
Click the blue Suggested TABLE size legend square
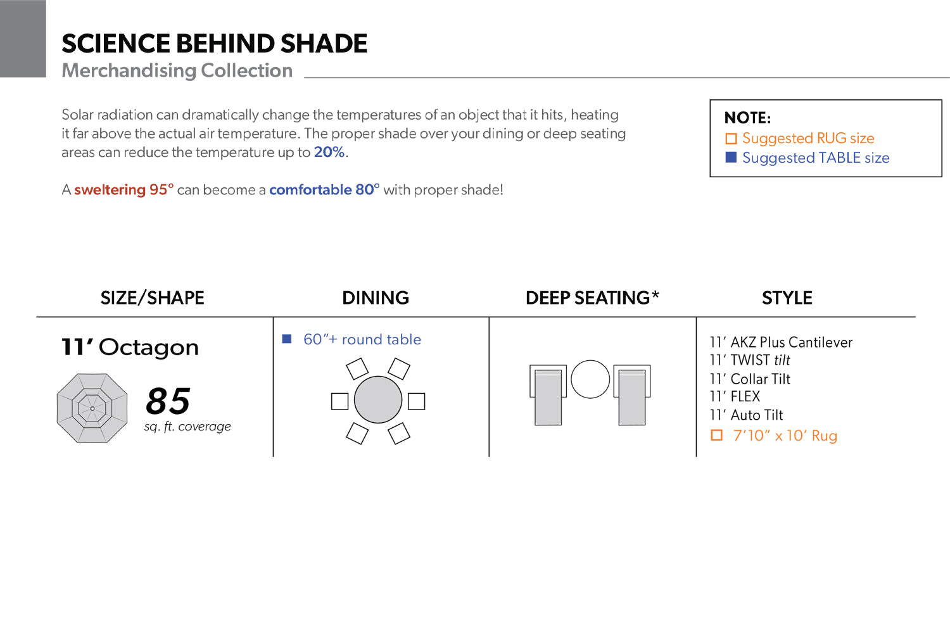[731, 158]
